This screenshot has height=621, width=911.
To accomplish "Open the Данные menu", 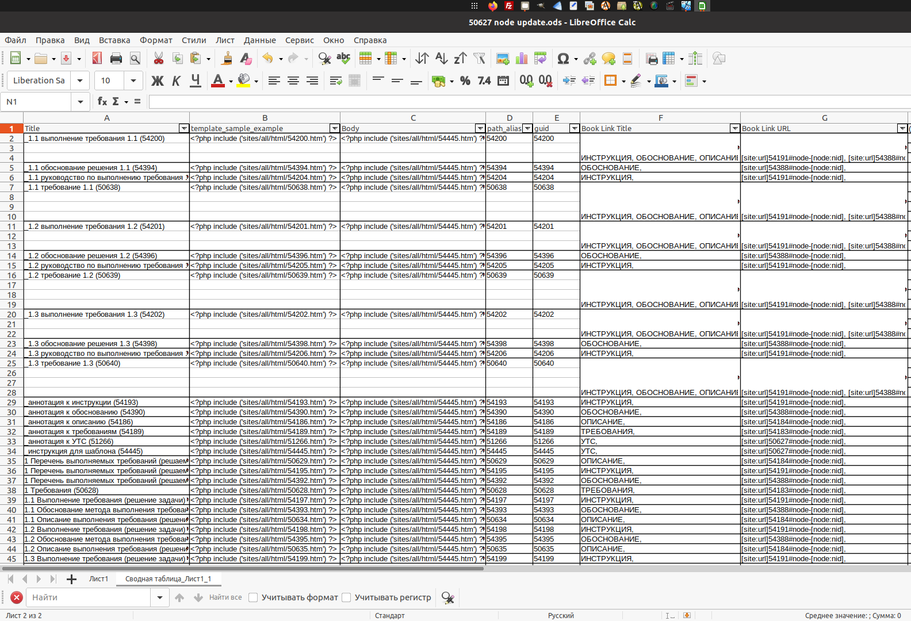I will 260,40.
